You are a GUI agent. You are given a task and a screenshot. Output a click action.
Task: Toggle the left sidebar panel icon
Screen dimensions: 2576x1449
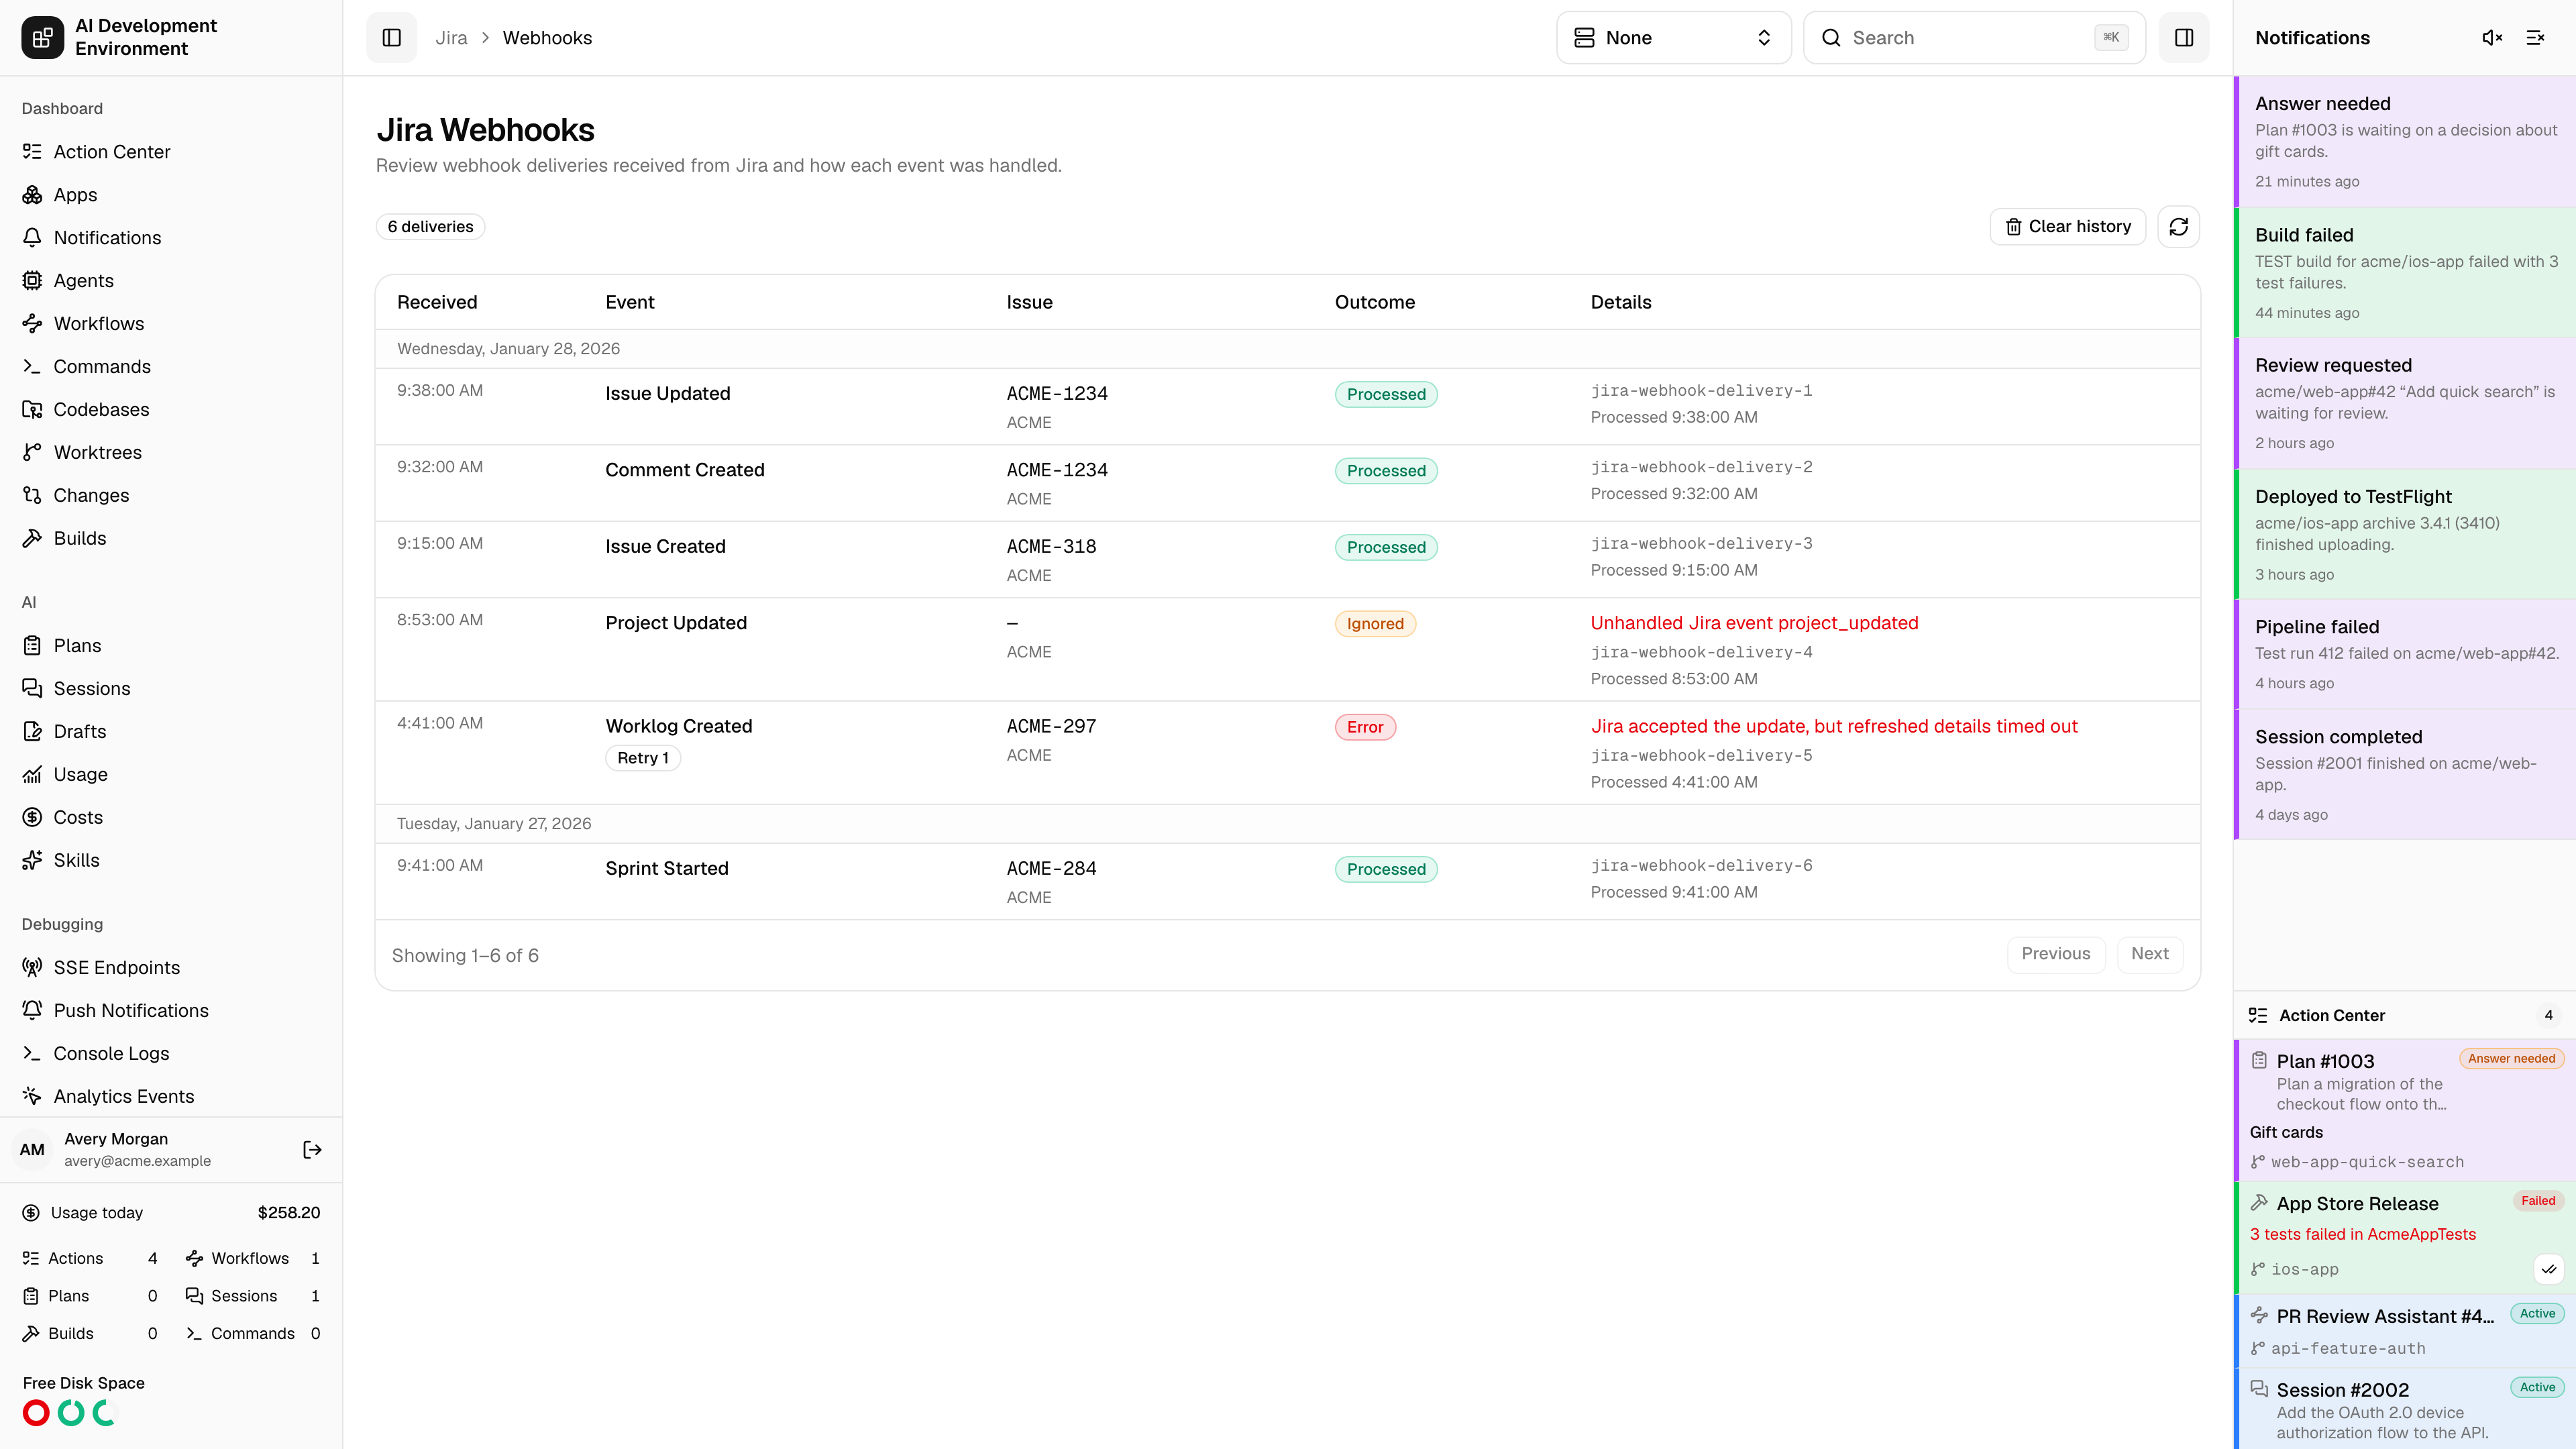coord(391,38)
